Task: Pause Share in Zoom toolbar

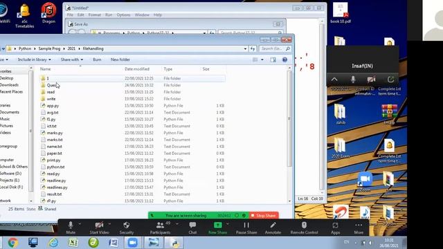Action: [246, 228]
